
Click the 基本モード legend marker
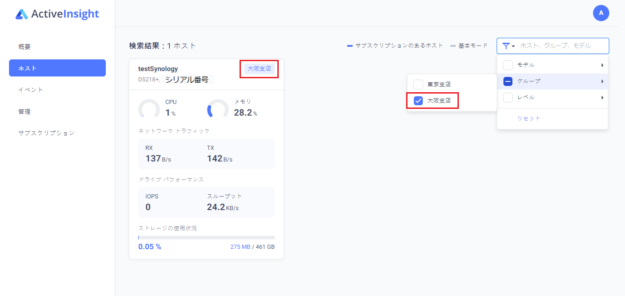point(453,46)
